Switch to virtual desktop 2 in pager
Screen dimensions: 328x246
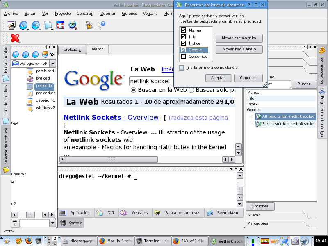(55, 239)
